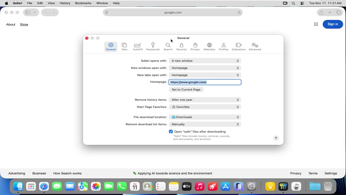This screenshot has width=346, height=195.
Task: Expand the 'Remove history items' dropdown
Action: click(x=205, y=100)
